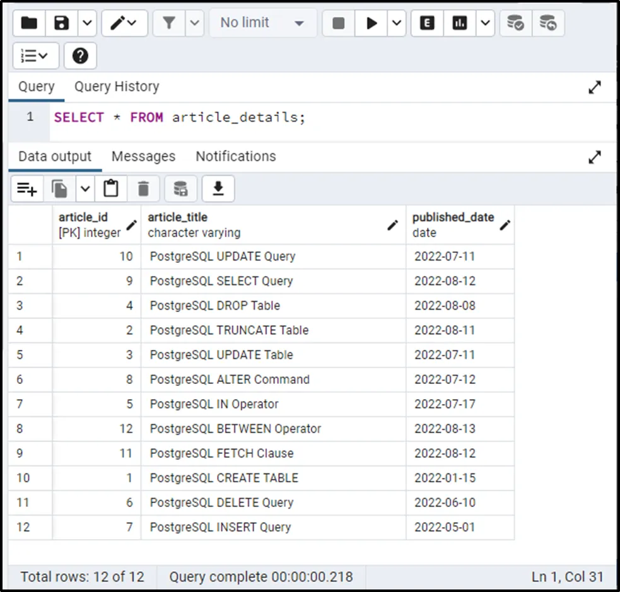Expand the Execute options dropdown arrow
The height and width of the screenshot is (592, 620).
[396, 23]
